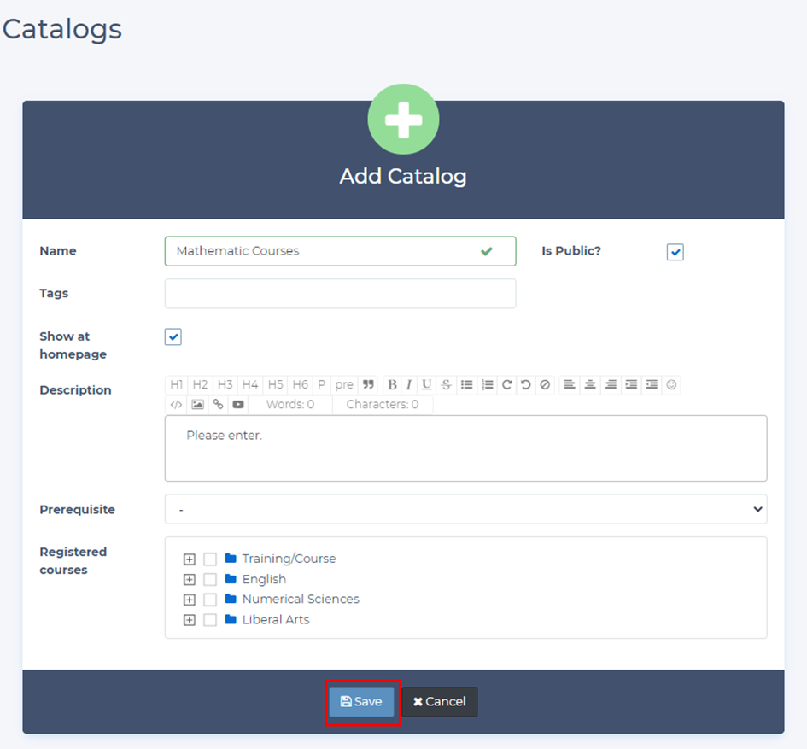This screenshot has width=807, height=749.
Task: Click the strikethrough formatting icon
Action: point(446,384)
